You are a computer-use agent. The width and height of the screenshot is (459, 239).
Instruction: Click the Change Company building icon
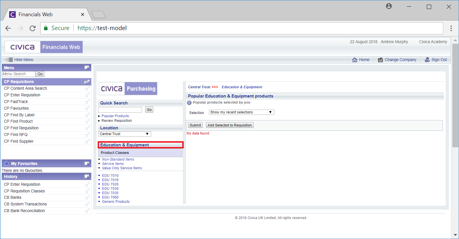[380, 60]
